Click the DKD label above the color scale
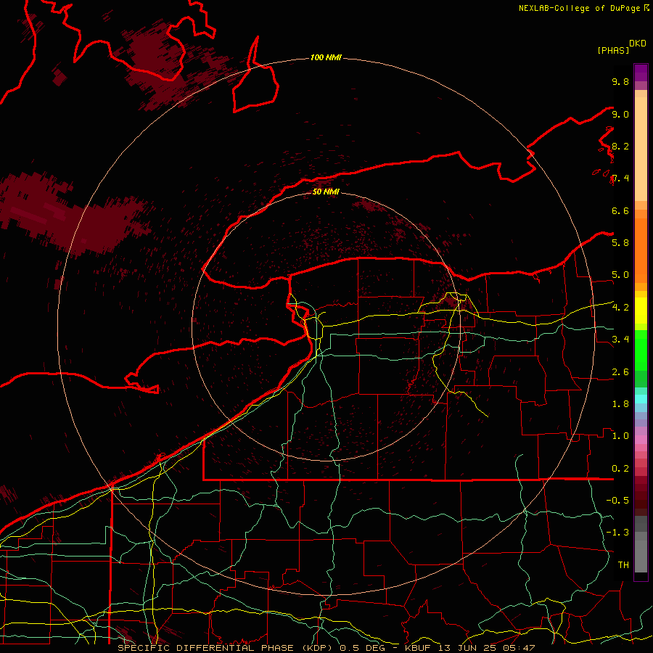The width and height of the screenshot is (653, 653). pyautogui.click(x=638, y=44)
